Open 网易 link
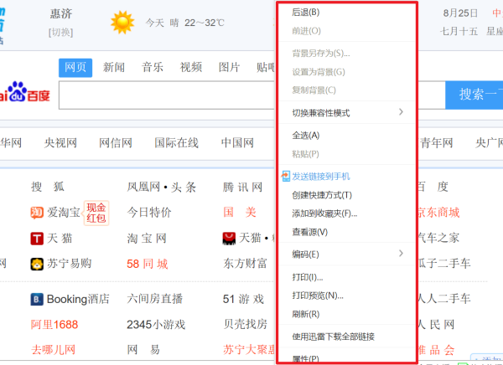Screen dimensions: 503x365 click(x=143, y=350)
